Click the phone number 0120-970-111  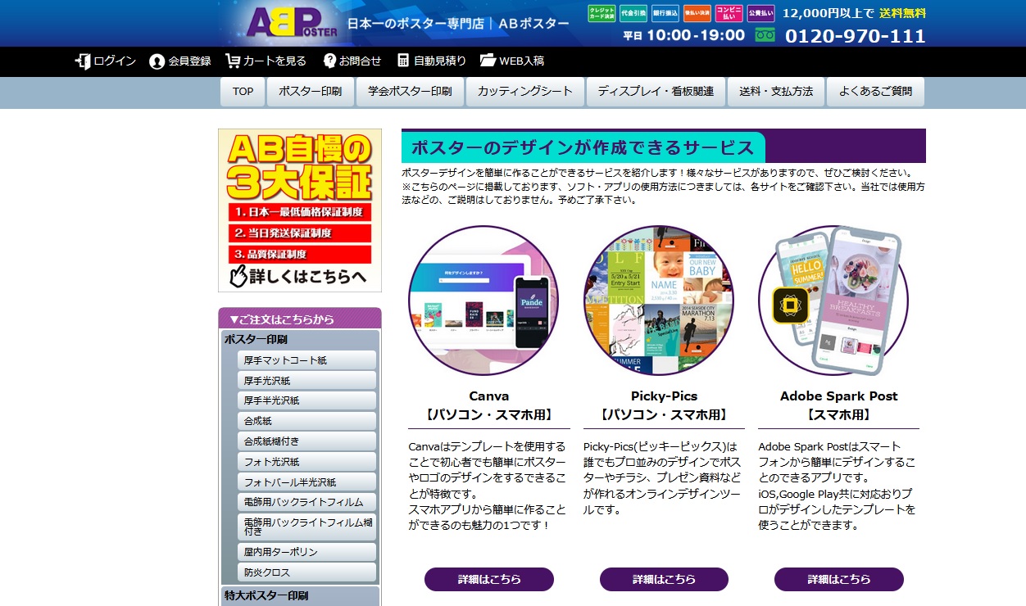click(x=856, y=36)
